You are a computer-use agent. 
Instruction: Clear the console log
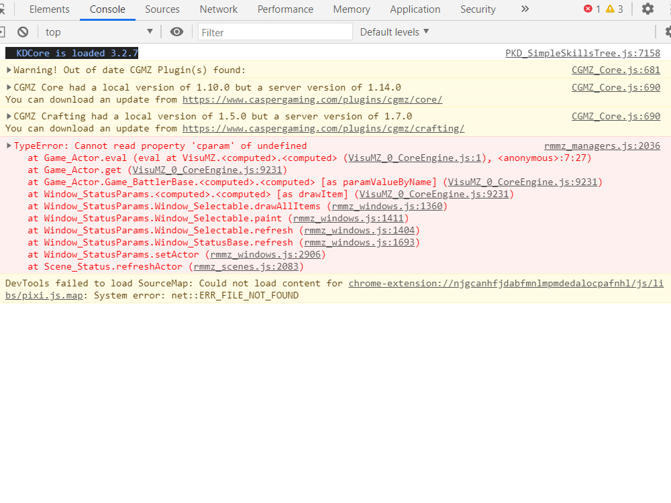click(x=23, y=32)
